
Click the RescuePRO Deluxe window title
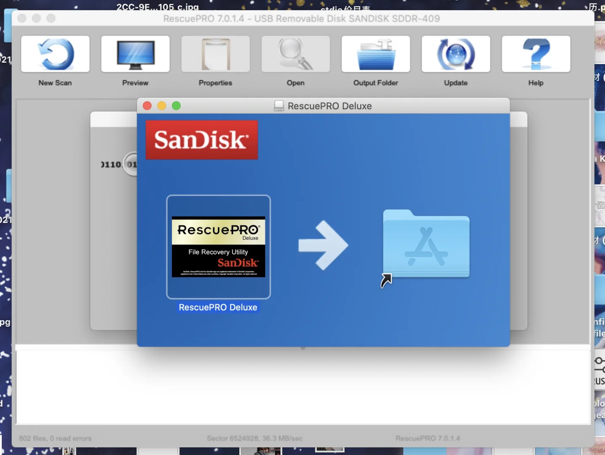(x=330, y=106)
